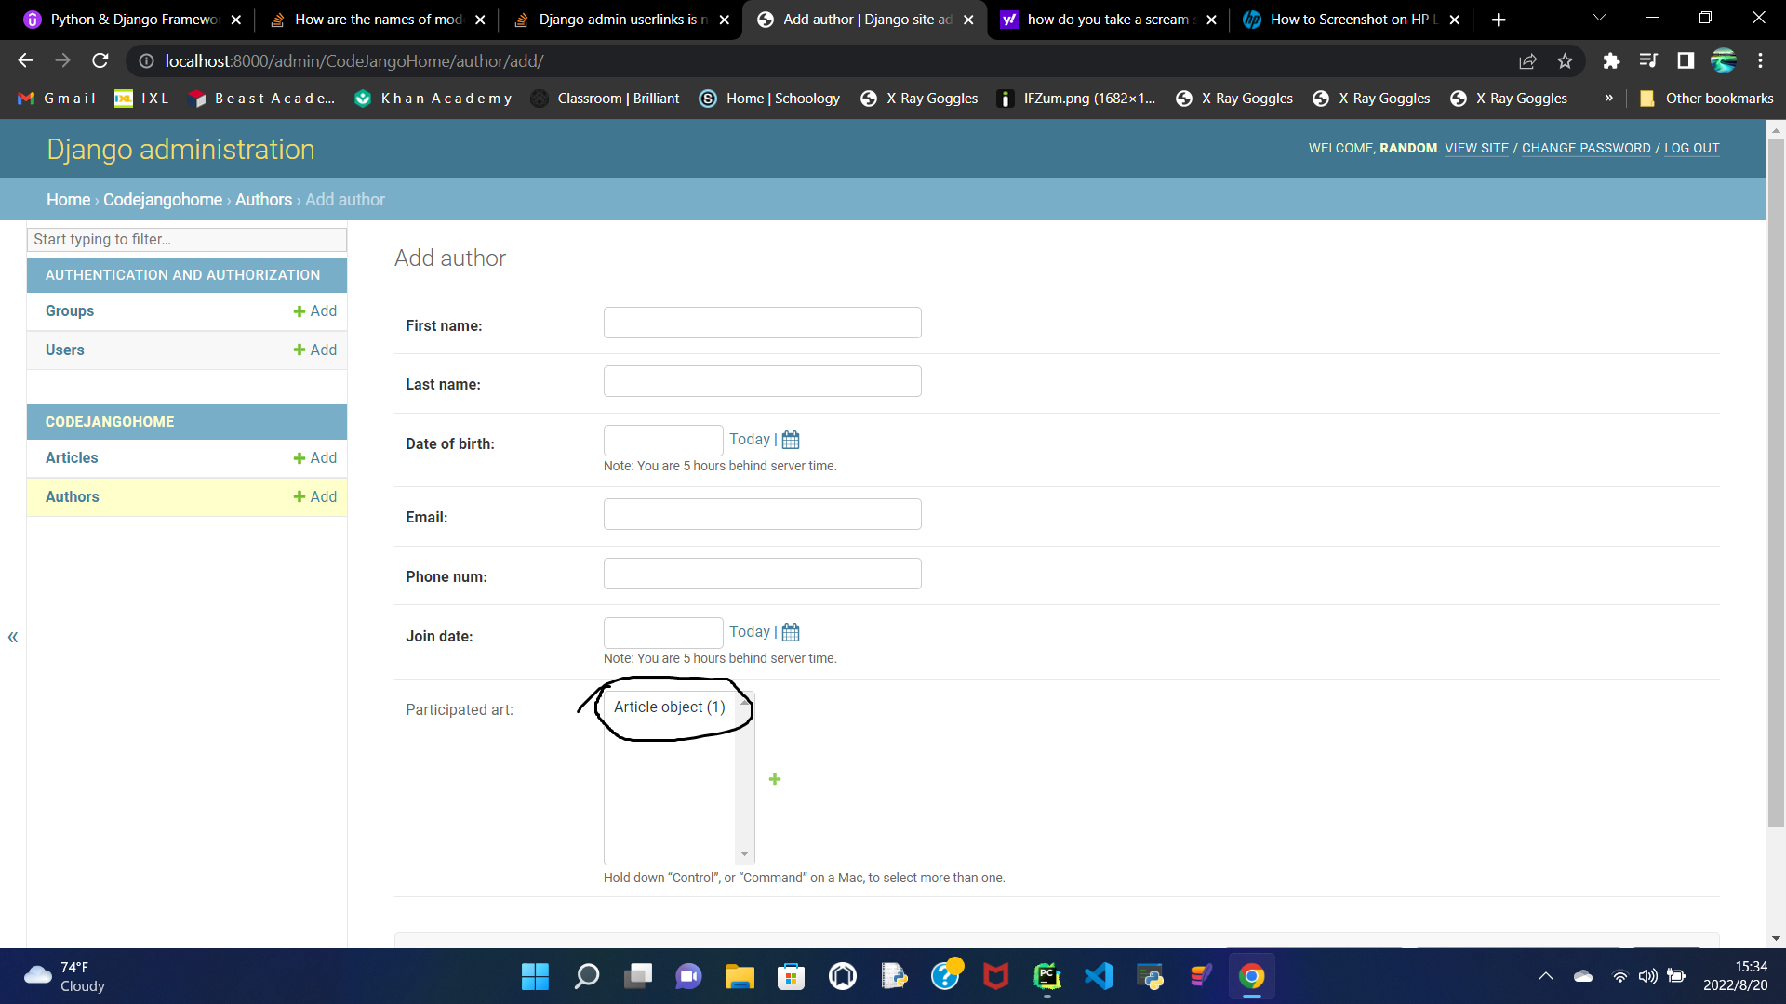This screenshot has height=1004, width=1786.
Task: Click the Email input field
Action: pyautogui.click(x=762, y=514)
